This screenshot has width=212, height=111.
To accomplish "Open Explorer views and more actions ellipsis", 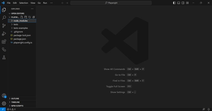I will 32,9.
